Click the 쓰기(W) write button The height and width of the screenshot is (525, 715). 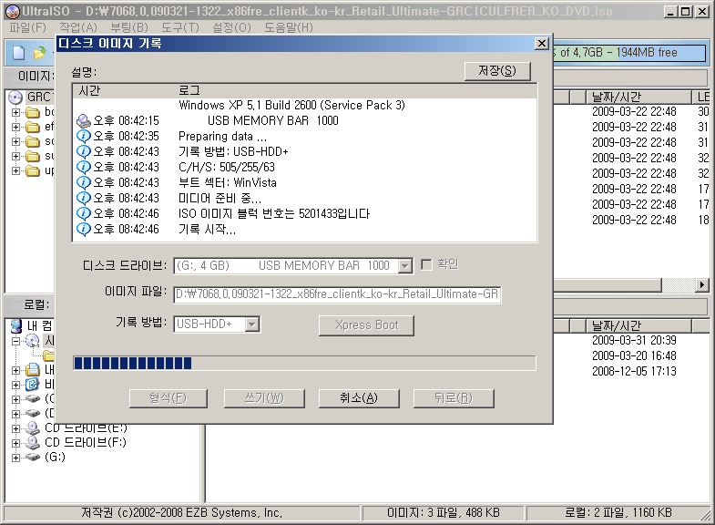(x=264, y=398)
